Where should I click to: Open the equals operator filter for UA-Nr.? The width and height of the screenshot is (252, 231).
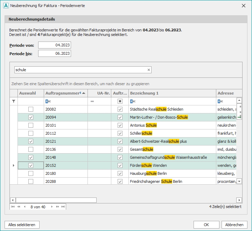click(92, 101)
